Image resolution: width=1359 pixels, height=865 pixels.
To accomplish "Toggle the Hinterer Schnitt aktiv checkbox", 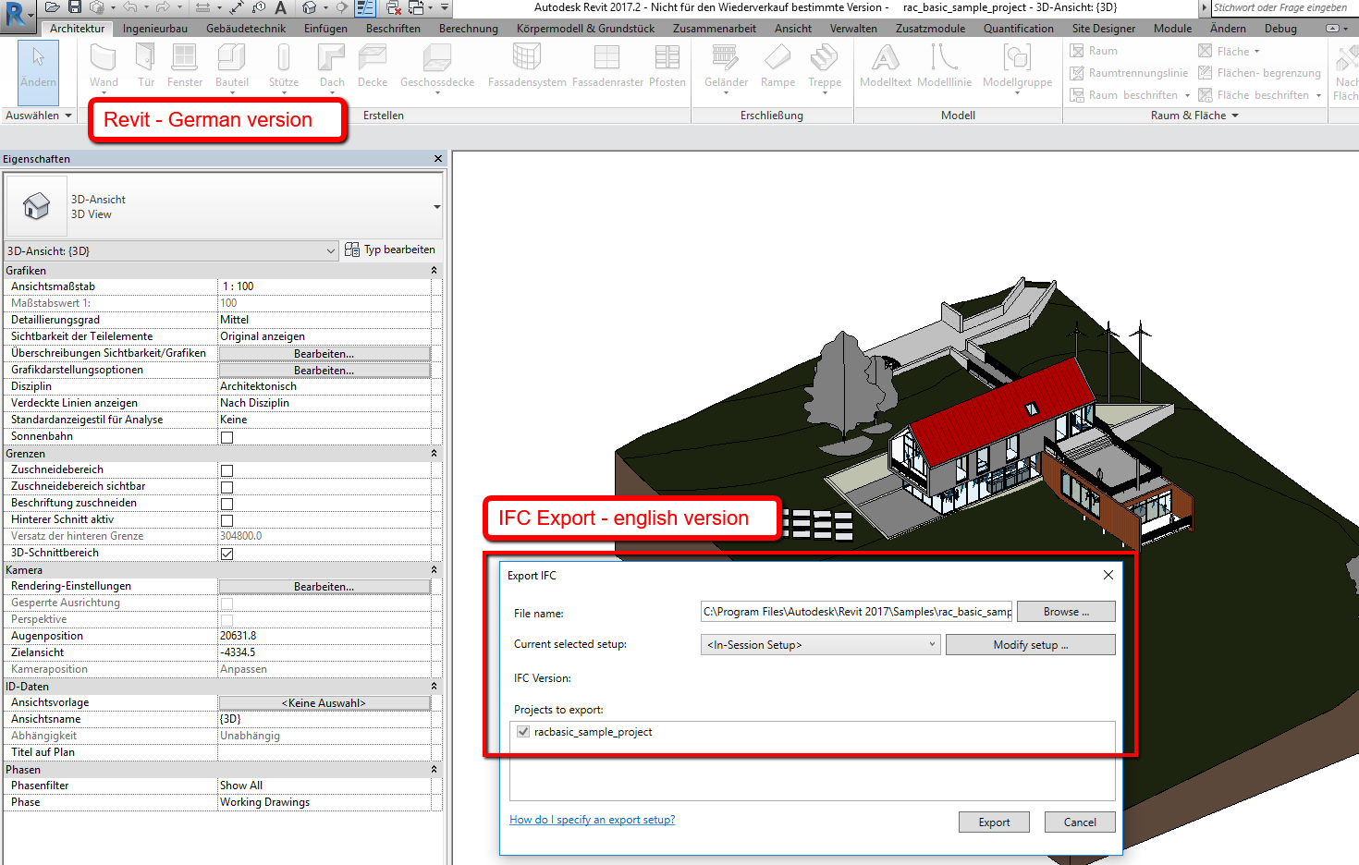I will click(226, 520).
